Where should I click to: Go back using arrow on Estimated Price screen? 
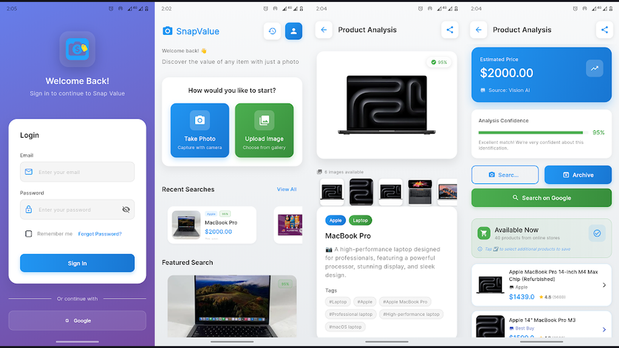tap(478, 30)
